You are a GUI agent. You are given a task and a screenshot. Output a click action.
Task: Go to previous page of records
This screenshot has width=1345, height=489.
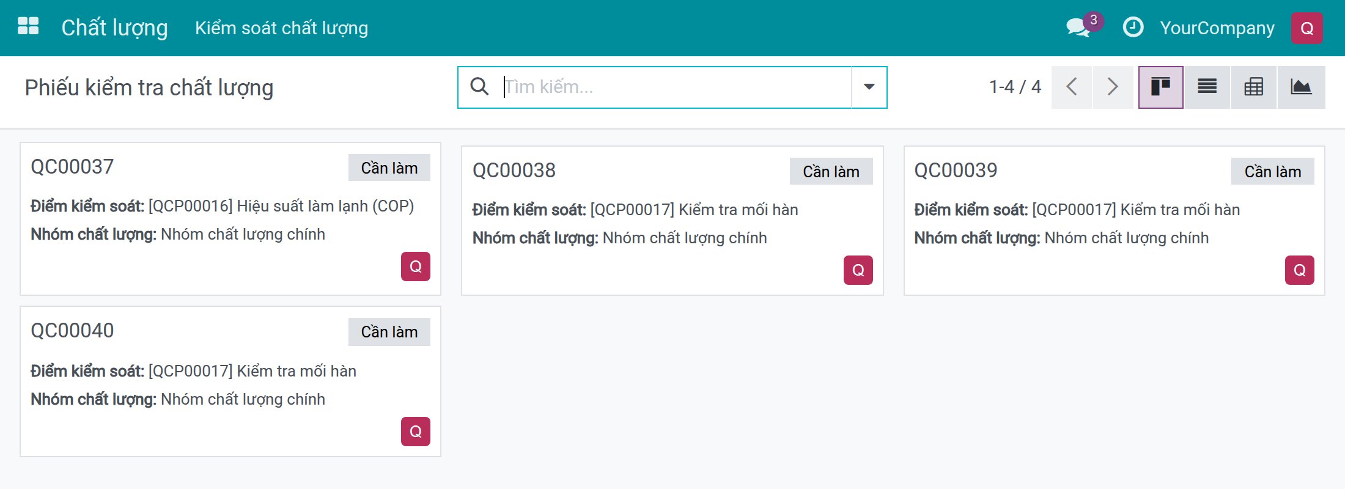pyautogui.click(x=1072, y=87)
